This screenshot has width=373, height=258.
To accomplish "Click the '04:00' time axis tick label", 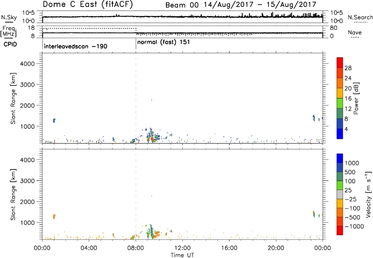I will pos(89,248).
